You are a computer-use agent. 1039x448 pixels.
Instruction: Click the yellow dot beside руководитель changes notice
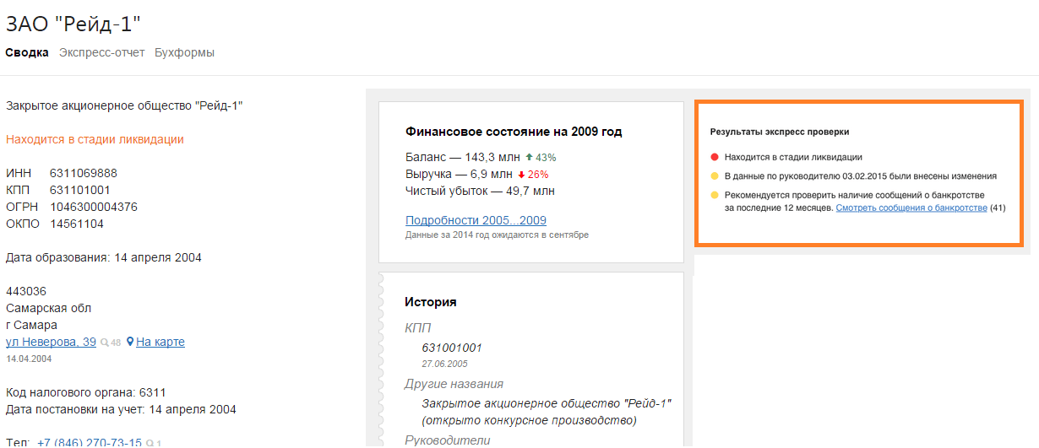[x=714, y=176]
